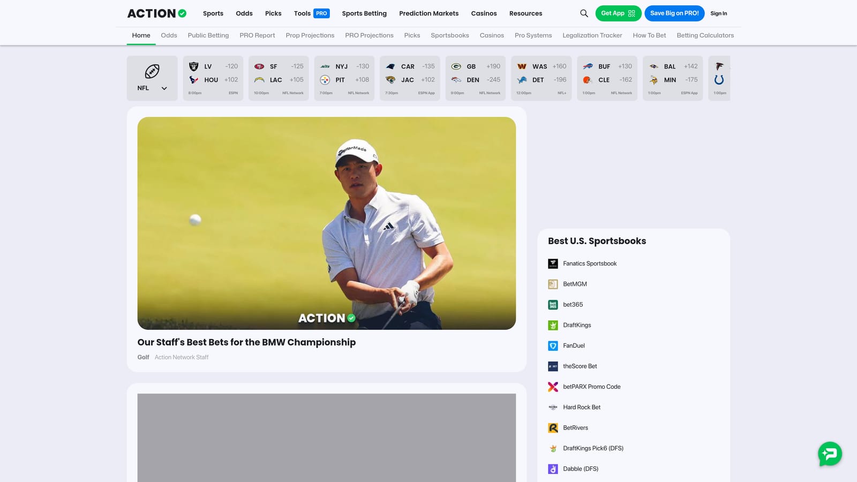Open the green chat support bubble
The height and width of the screenshot is (482, 857).
click(830, 454)
